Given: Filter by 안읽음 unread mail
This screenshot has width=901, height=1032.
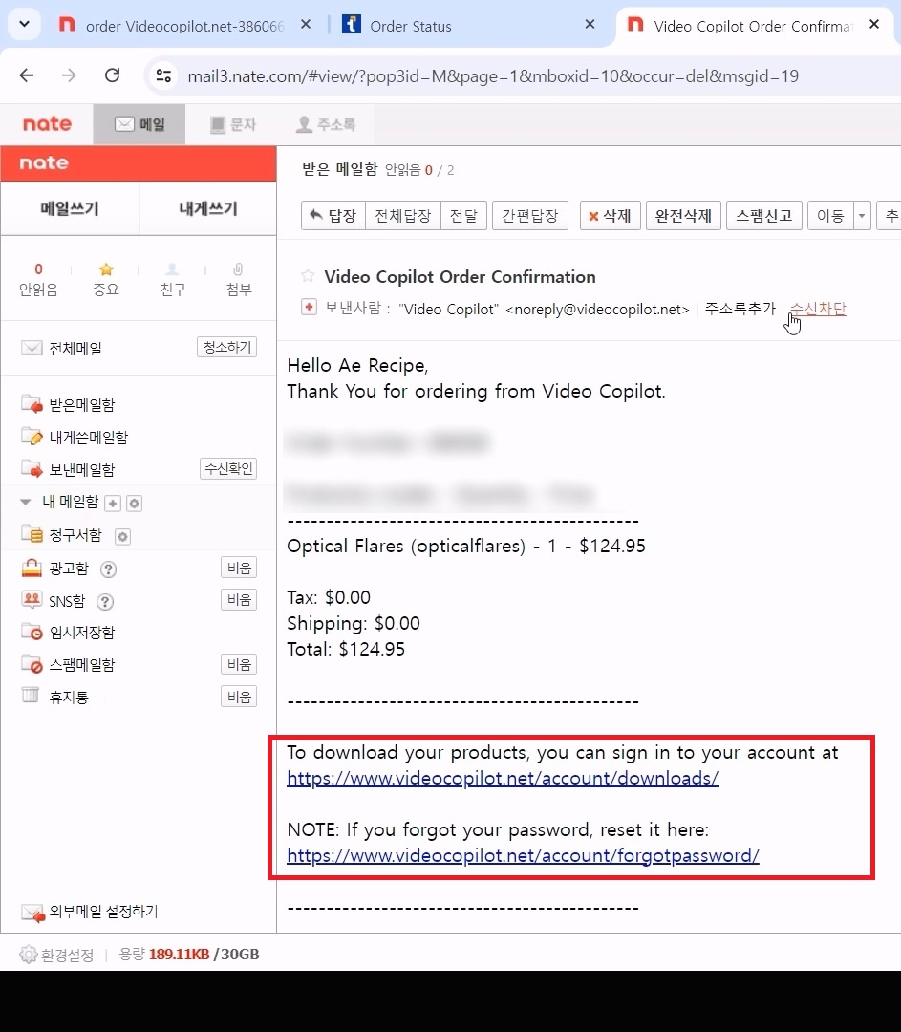Looking at the screenshot, I should (x=38, y=280).
